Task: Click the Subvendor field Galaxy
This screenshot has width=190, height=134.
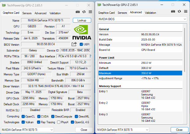Action: [x=33, y=50]
